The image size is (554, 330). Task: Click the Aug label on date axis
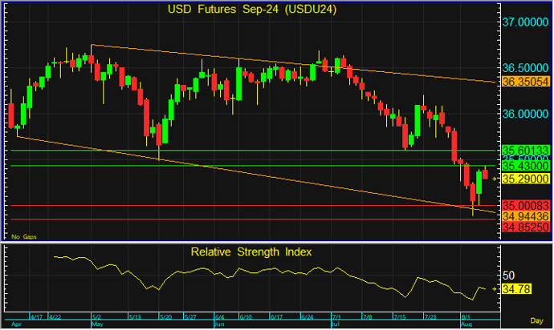466,325
